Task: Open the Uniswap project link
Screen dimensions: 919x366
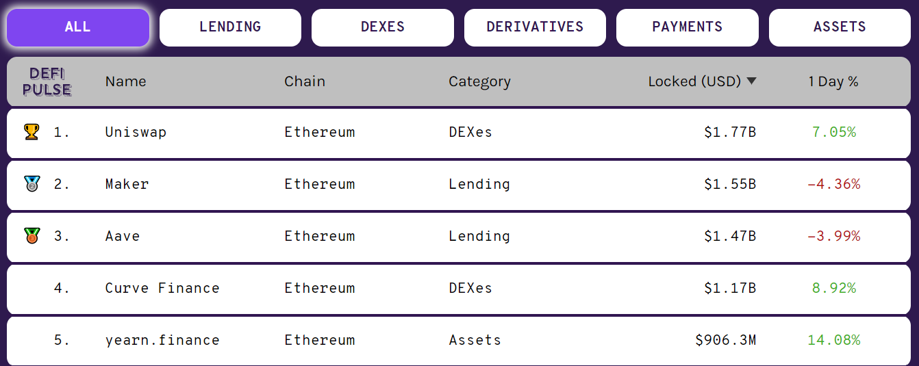Action: tap(136, 132)
